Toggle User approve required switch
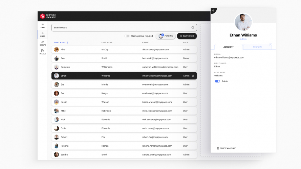Image resolution: width=301 pixels, height=169 pixels. click(127, 36)
